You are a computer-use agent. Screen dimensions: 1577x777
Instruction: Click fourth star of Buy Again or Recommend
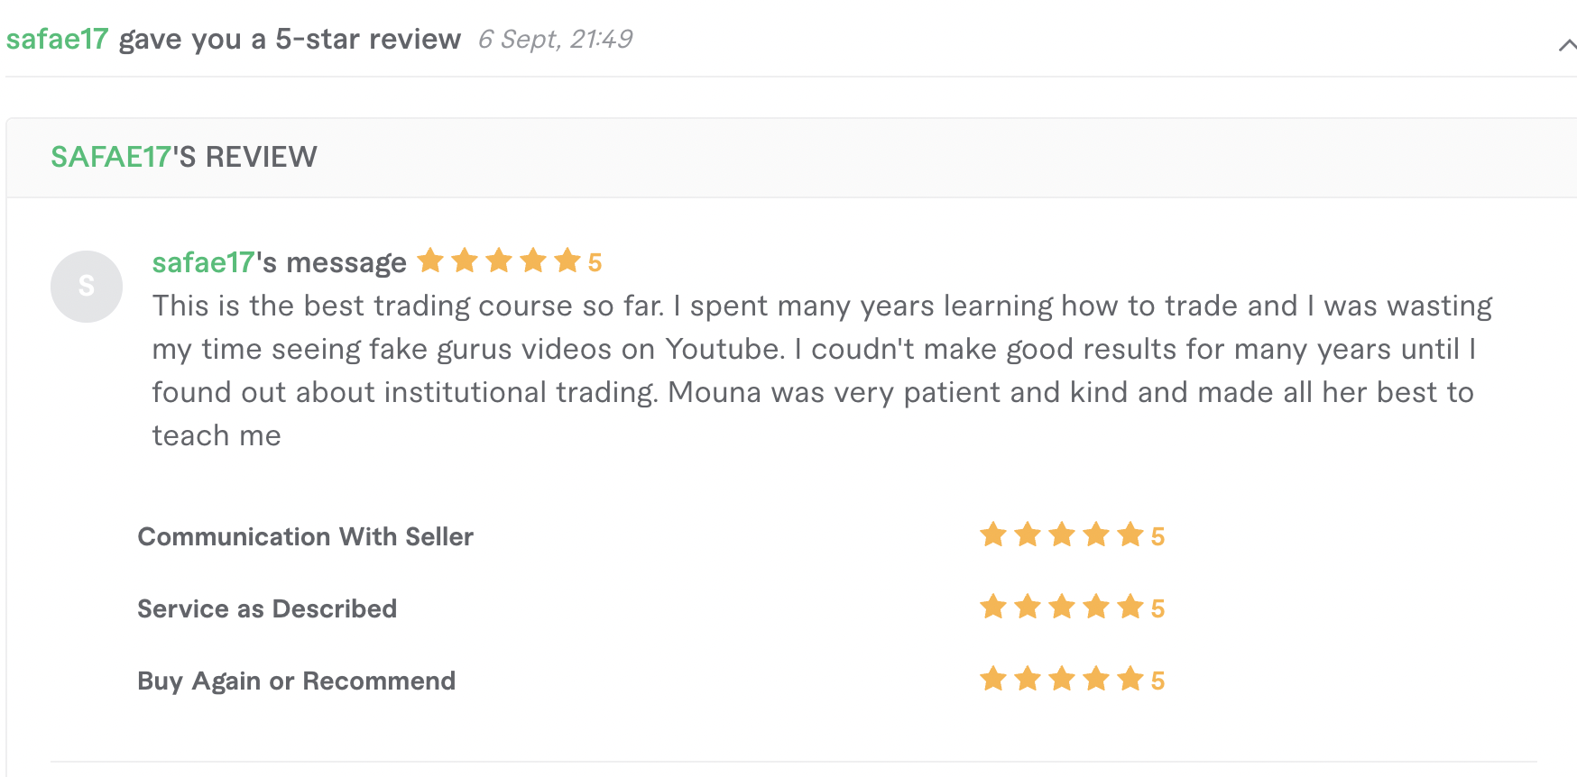1096,679
